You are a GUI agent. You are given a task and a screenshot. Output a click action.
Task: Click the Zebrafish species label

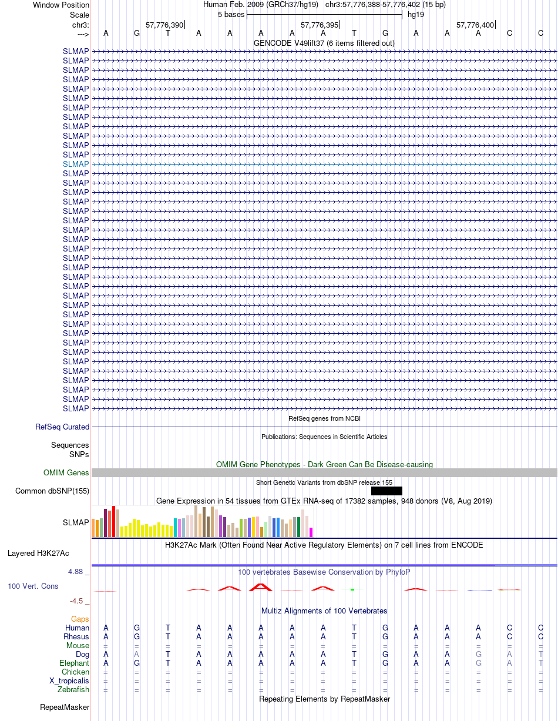click(73, 689)
